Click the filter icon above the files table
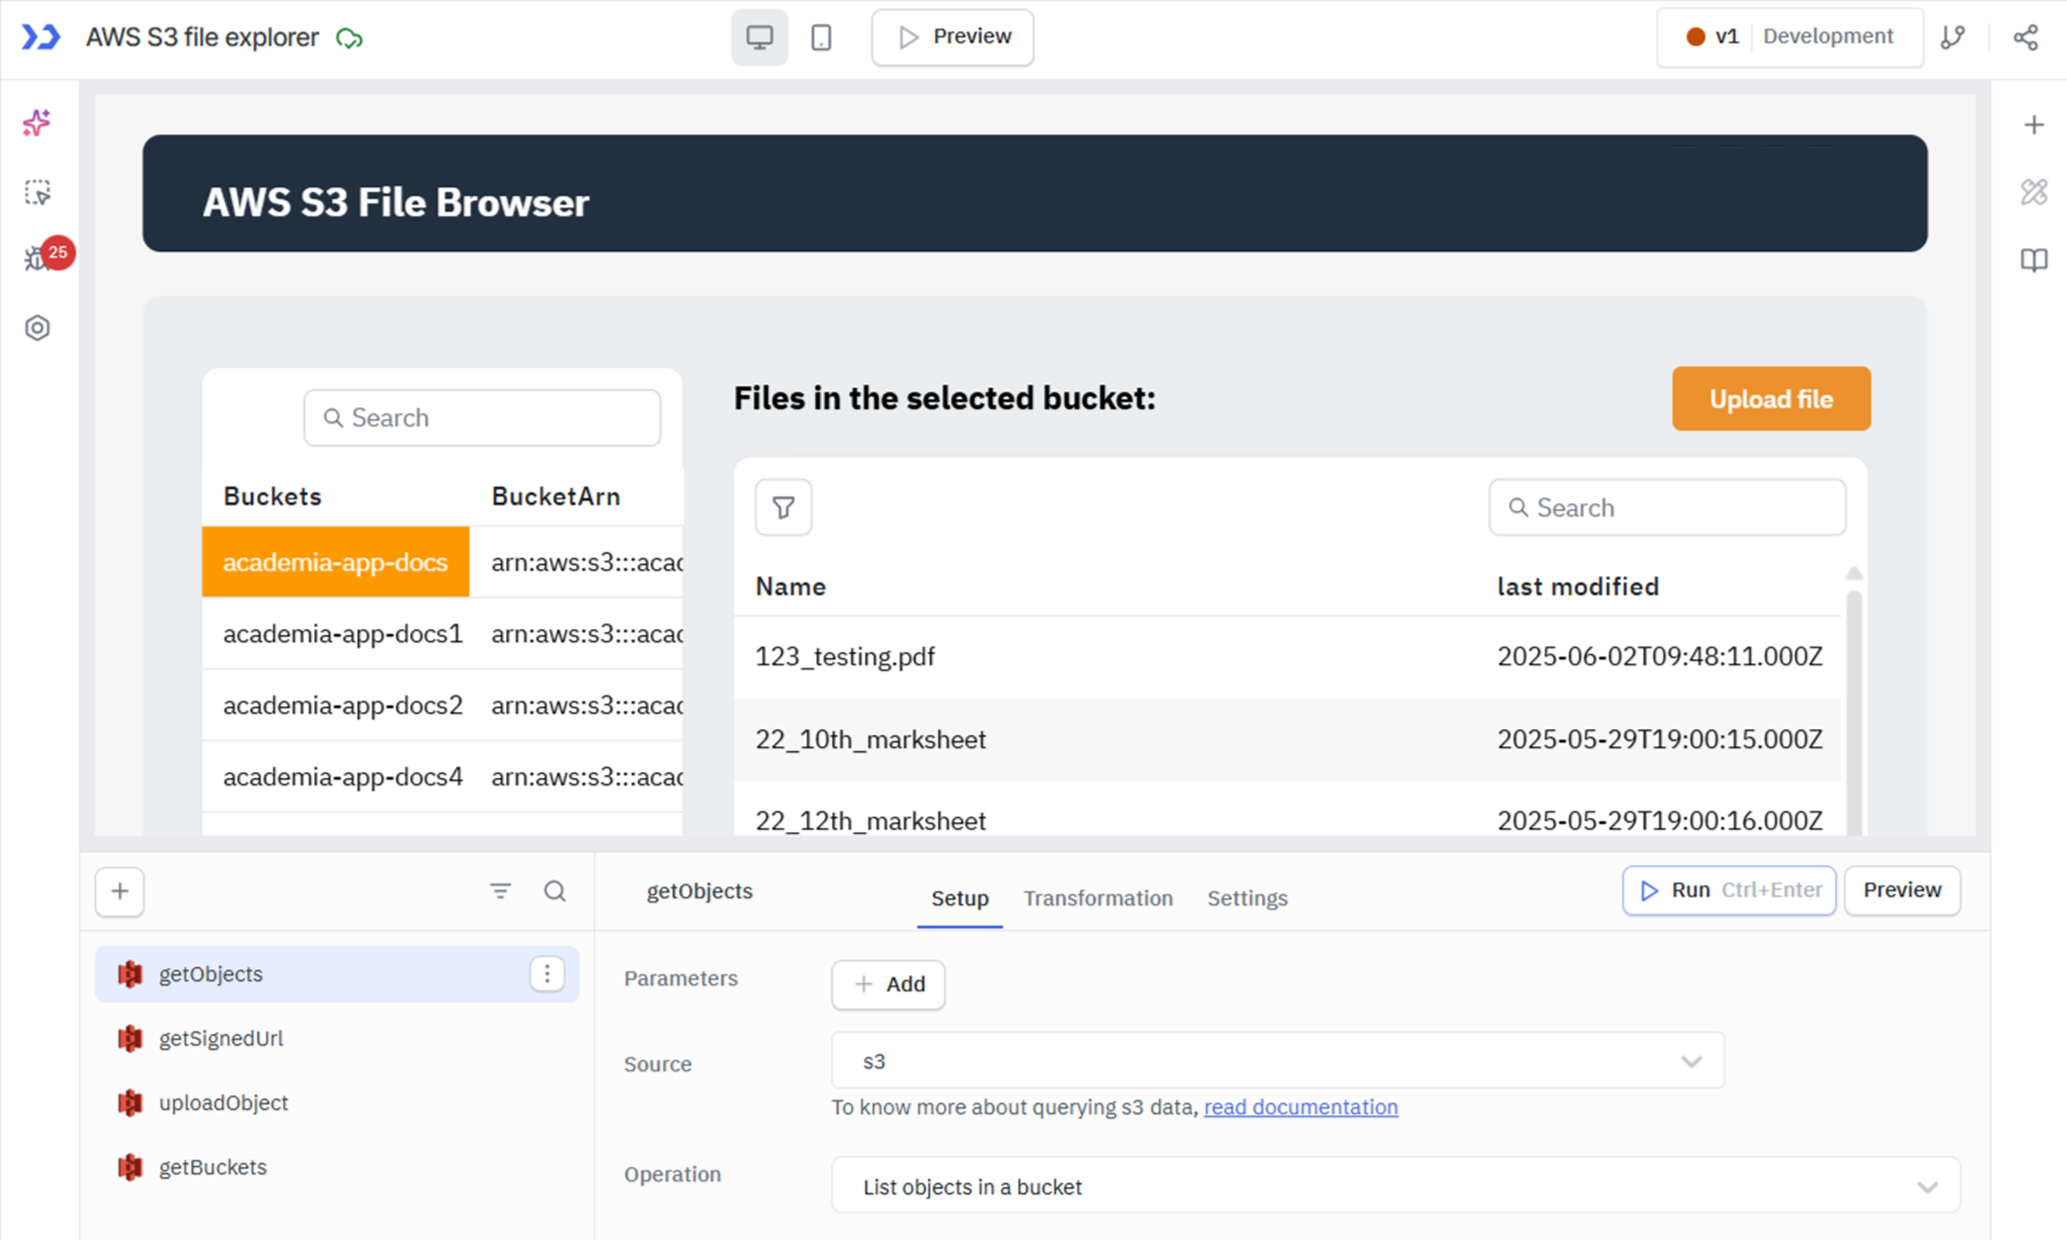Screen dimensions: 2067x1240 tap(782, 507)
